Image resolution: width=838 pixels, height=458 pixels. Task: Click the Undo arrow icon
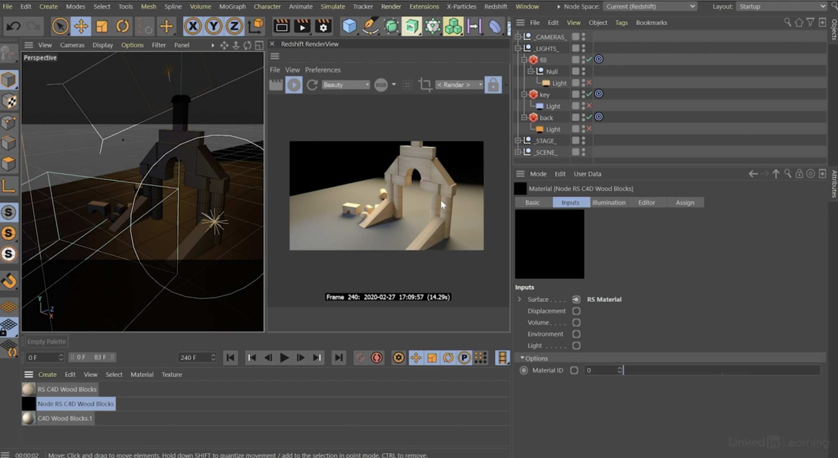pyautogui.click(x=13, y=26)
